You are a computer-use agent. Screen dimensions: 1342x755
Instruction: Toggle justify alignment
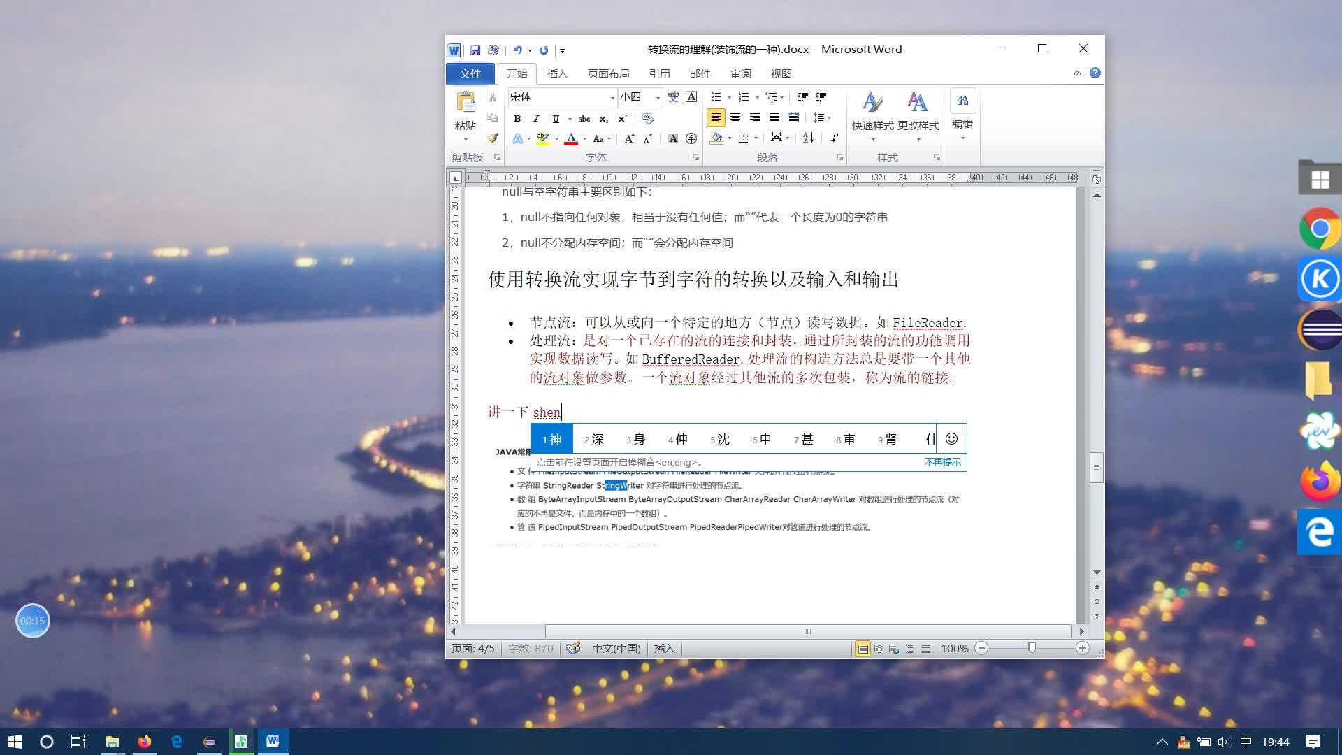774,117
